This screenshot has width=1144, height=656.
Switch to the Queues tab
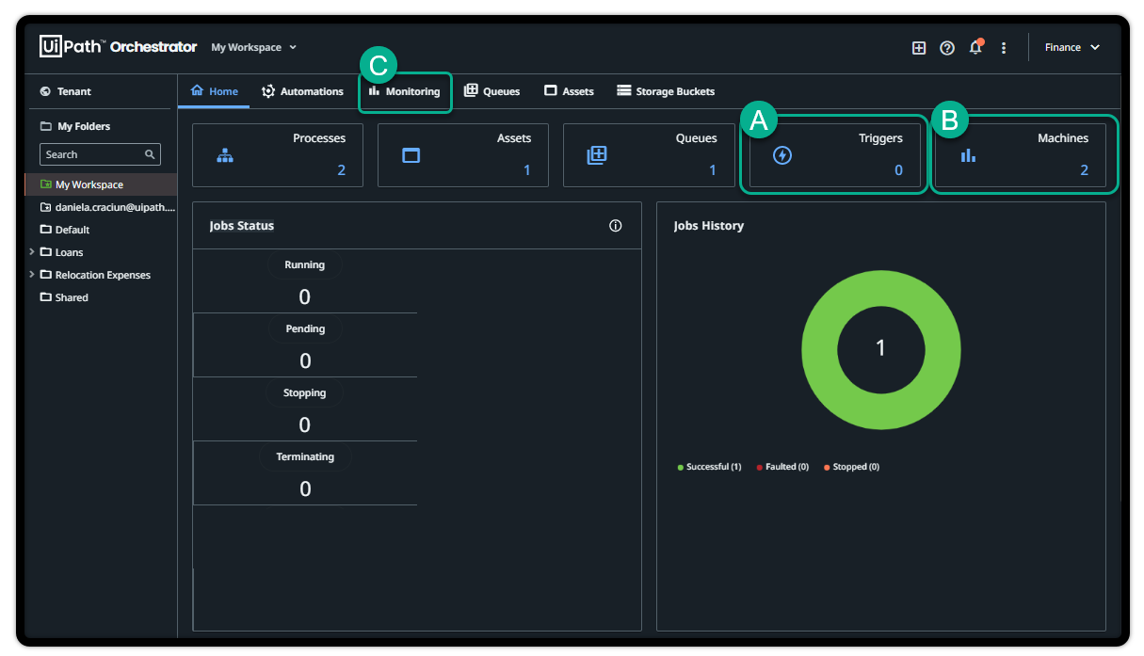click(x=491, y=91)
